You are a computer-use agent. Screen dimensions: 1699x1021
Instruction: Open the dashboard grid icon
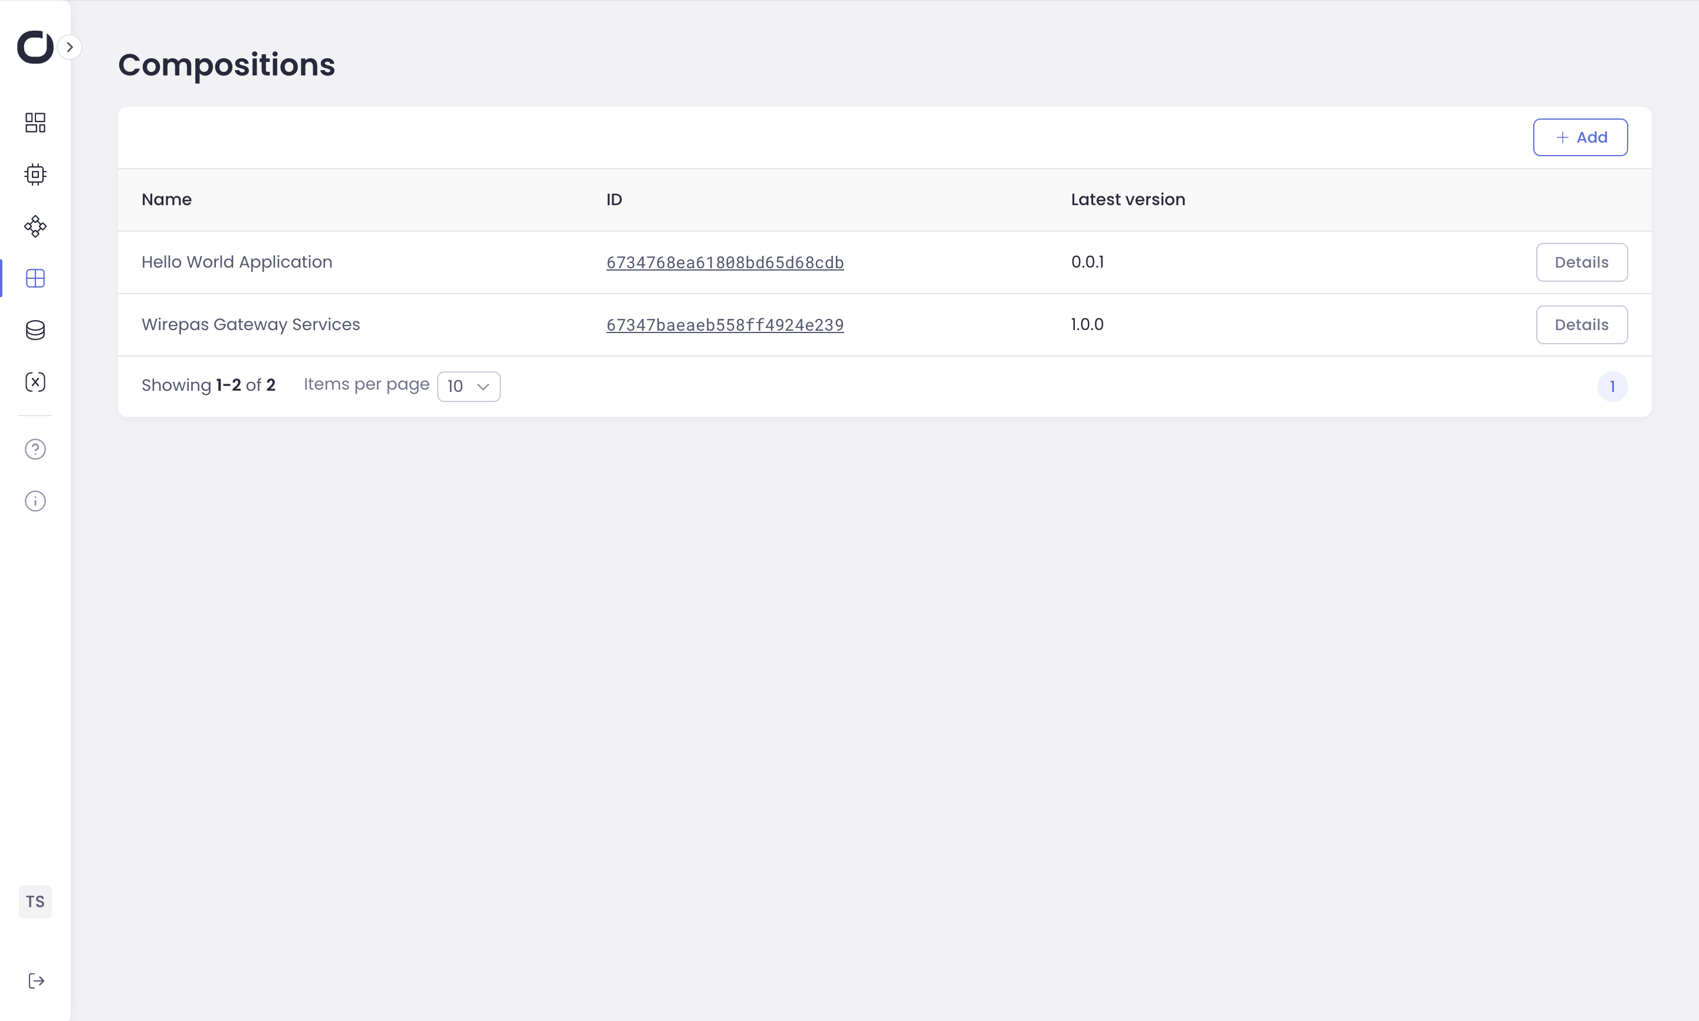click(35, 123)
